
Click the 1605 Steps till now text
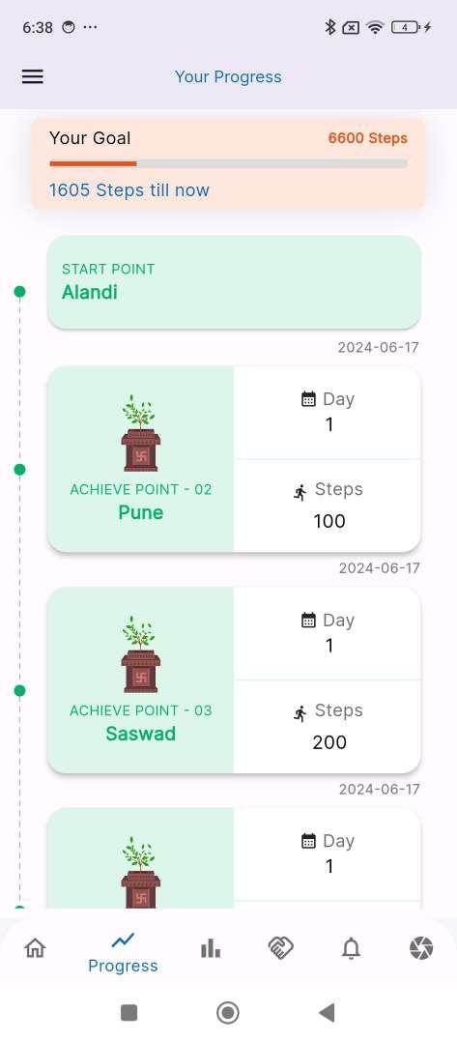[129, 189]
